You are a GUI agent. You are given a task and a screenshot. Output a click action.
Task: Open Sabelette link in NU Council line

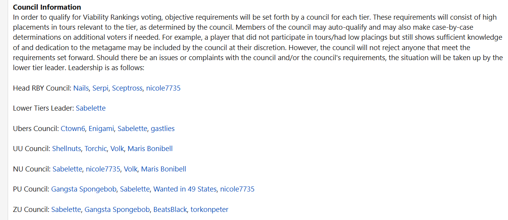[67, 169]
